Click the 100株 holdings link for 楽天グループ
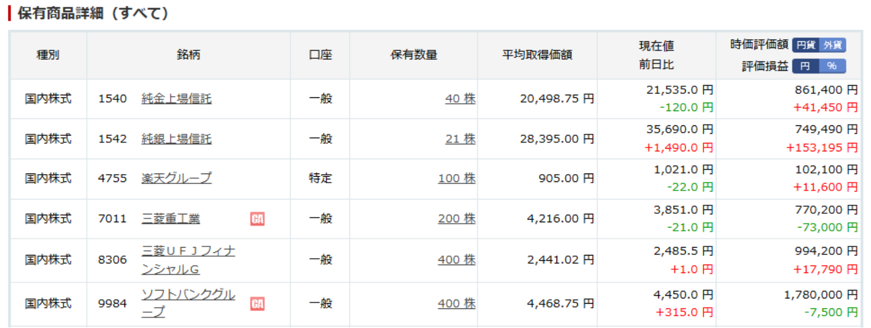This screenshot has width=871, height=328. [x=457, y=178]
